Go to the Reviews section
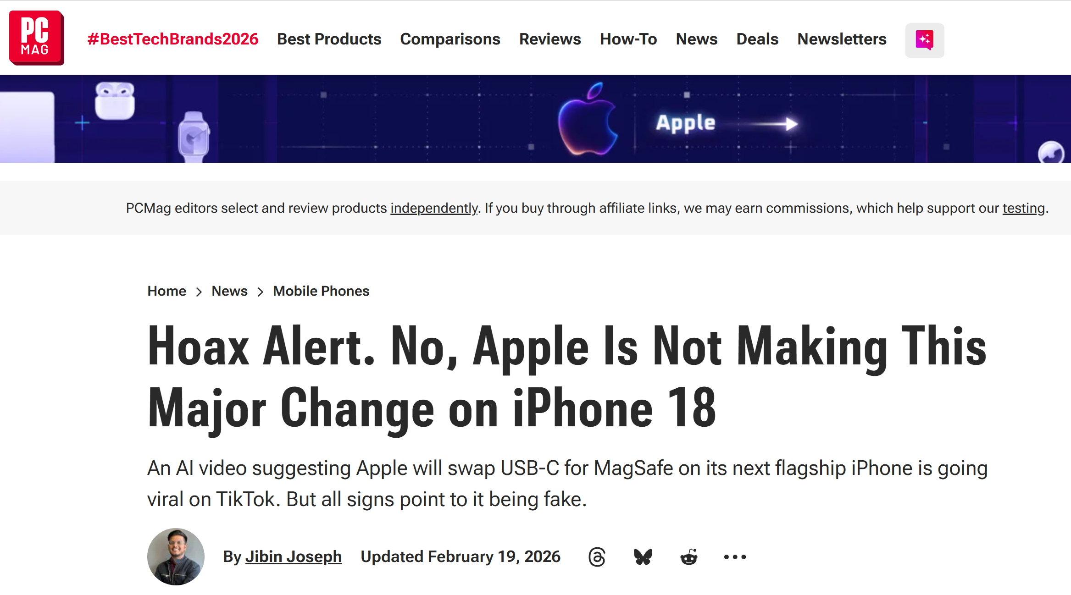This screenshot has width=1071, height=595. [550, 39]
